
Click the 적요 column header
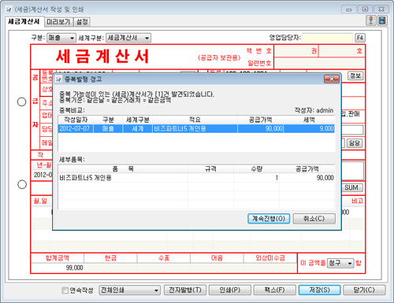(195, 120)
